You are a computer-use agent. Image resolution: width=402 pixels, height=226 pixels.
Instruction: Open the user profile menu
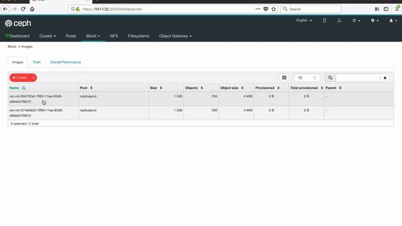[393, 21]
